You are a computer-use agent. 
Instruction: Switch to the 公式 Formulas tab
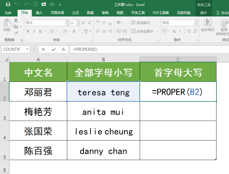click(x=76, y=13)
